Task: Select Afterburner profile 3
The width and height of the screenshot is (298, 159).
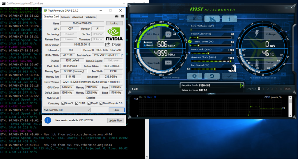Action: pyautogui.click(x=272, y=89)
